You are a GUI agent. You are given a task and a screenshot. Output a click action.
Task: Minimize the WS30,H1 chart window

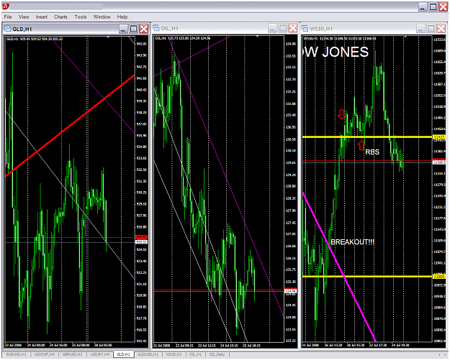coord(420,28)
